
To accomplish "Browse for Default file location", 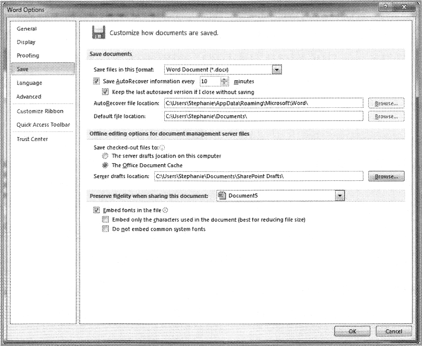I will tap(386, 116).
